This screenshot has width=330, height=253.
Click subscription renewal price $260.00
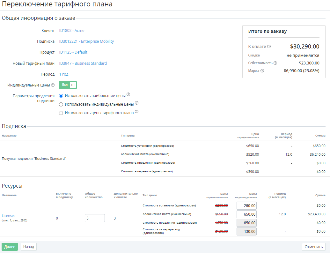coord(252,163)
